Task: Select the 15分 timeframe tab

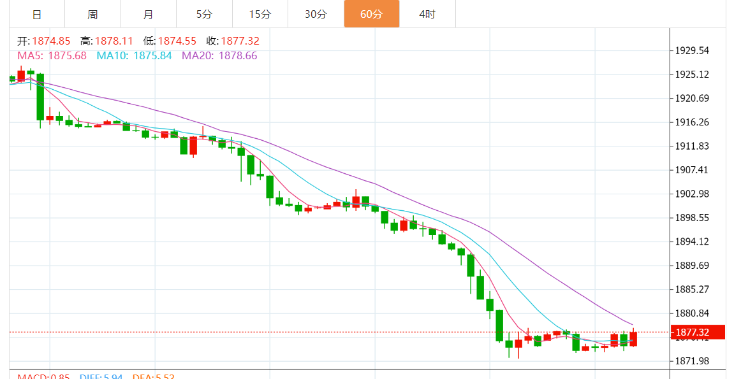Action: pos(260,14)
